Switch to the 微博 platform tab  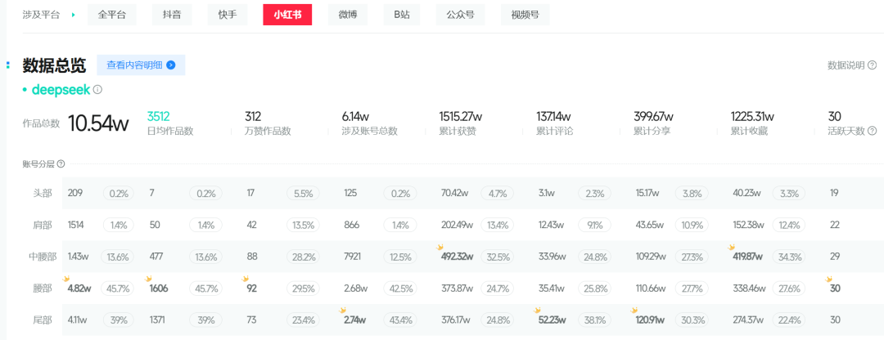pyautogui.click(x=348, y=16)
